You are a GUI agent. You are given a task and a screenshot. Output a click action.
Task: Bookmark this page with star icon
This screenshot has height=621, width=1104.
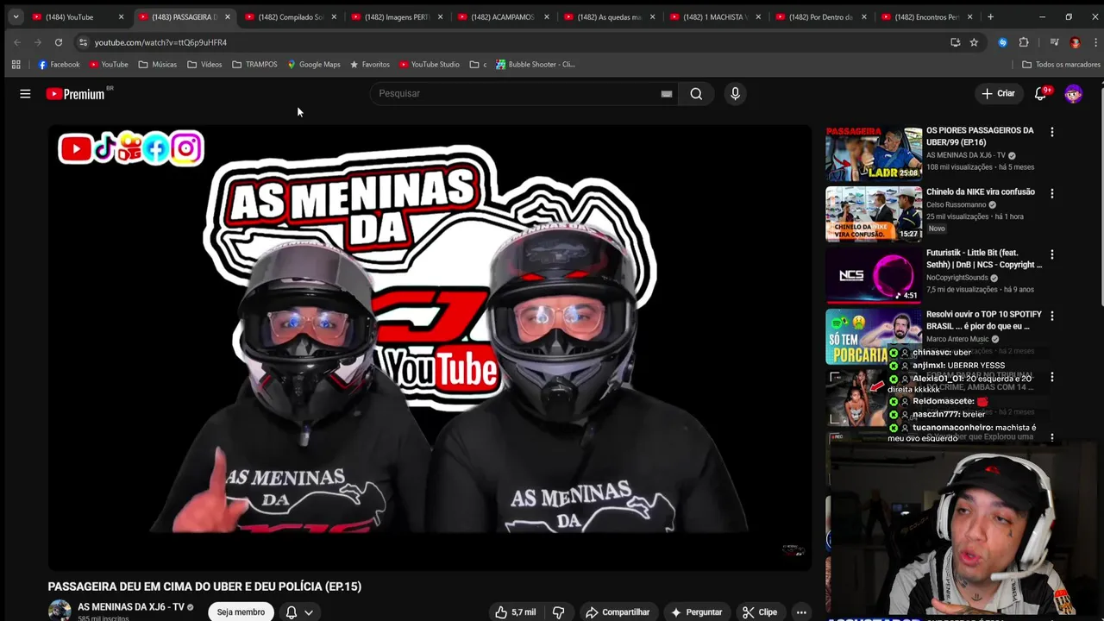pos(974,42)
